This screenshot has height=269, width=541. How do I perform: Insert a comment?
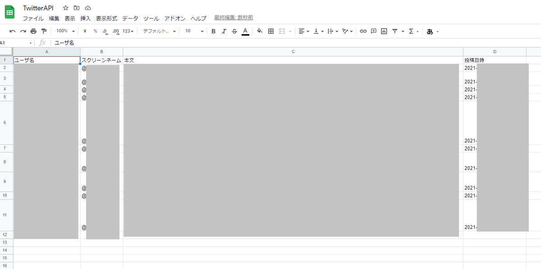coord(373,31)
